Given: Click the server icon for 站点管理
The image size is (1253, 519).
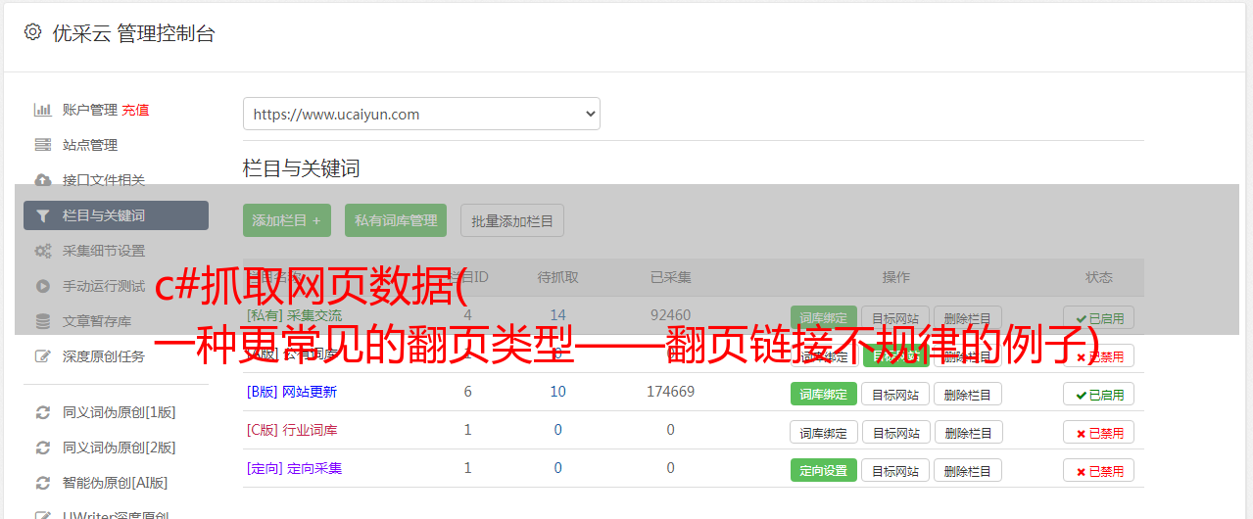Looking at the screenshot, I should tap(42, 145).
